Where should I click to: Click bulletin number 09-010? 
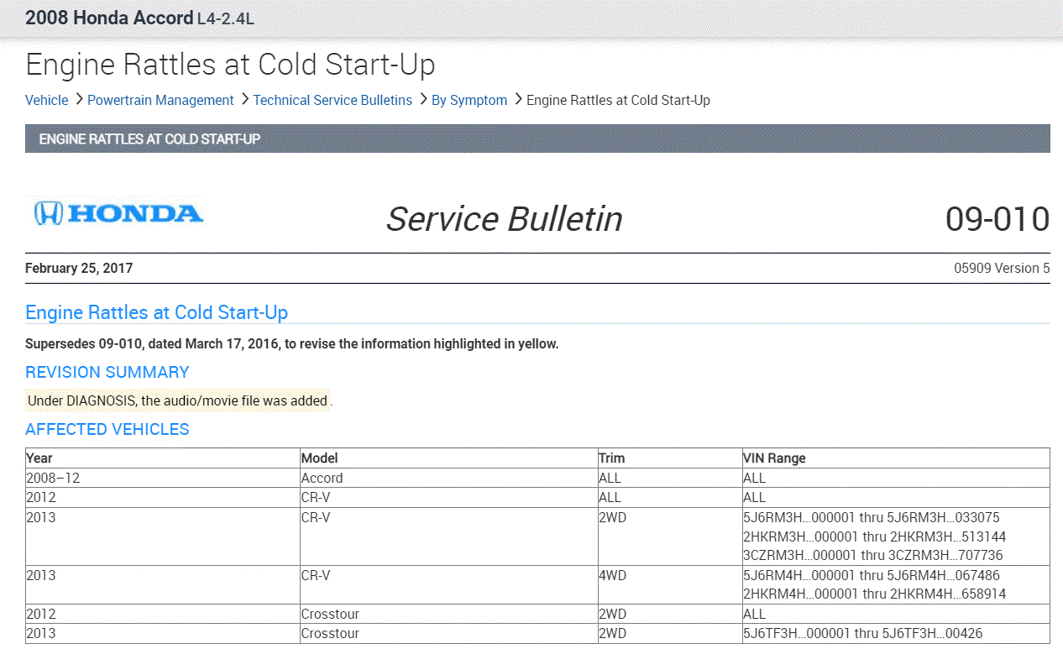tap(997, 219)
